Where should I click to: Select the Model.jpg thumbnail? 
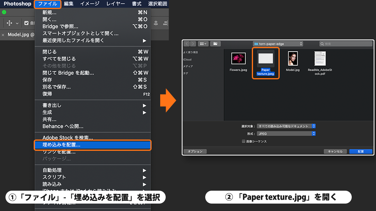(293, 59)
